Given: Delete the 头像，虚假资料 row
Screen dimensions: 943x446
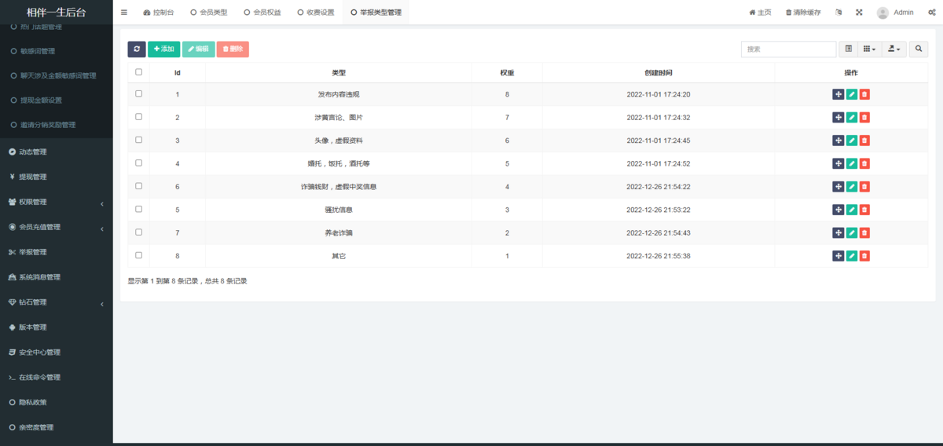Looking at the screenshot, I should pos(864,141).
